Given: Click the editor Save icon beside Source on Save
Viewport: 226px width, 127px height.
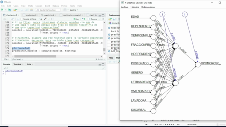Looking at the screenshot, I should [18, 19].
